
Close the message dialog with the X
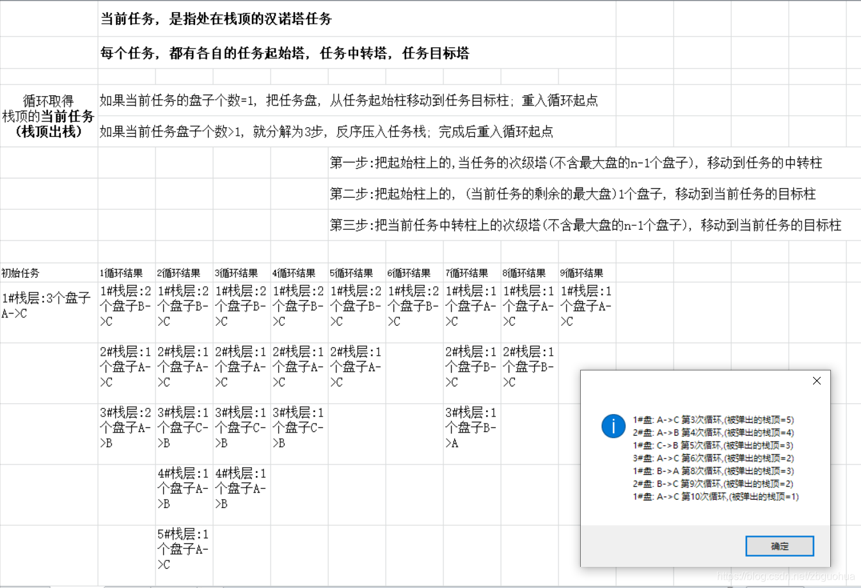(x=816, y=381)
